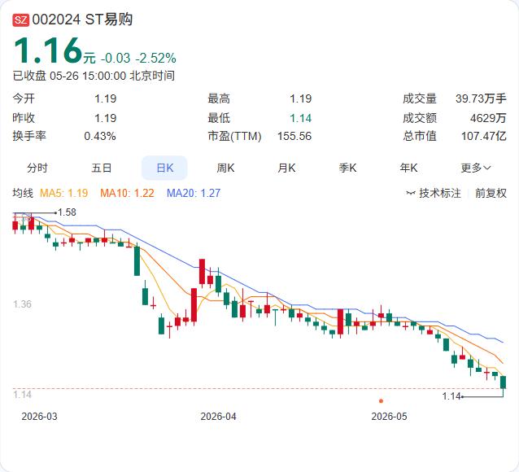
Task: Click the 最低 value 1.14 in green
Action: 300,118
